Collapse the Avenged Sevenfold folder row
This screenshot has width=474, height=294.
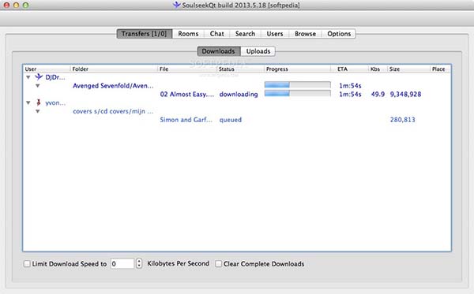[x=37, y=86]
